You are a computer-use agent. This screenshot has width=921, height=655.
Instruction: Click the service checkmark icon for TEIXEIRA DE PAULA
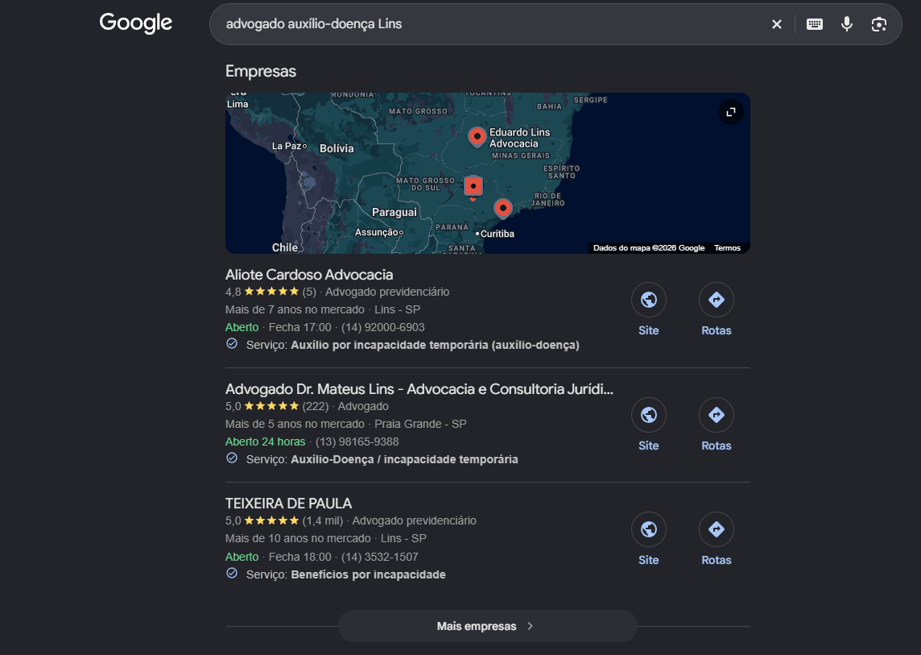pyautogui.click(x=232, y=573)
